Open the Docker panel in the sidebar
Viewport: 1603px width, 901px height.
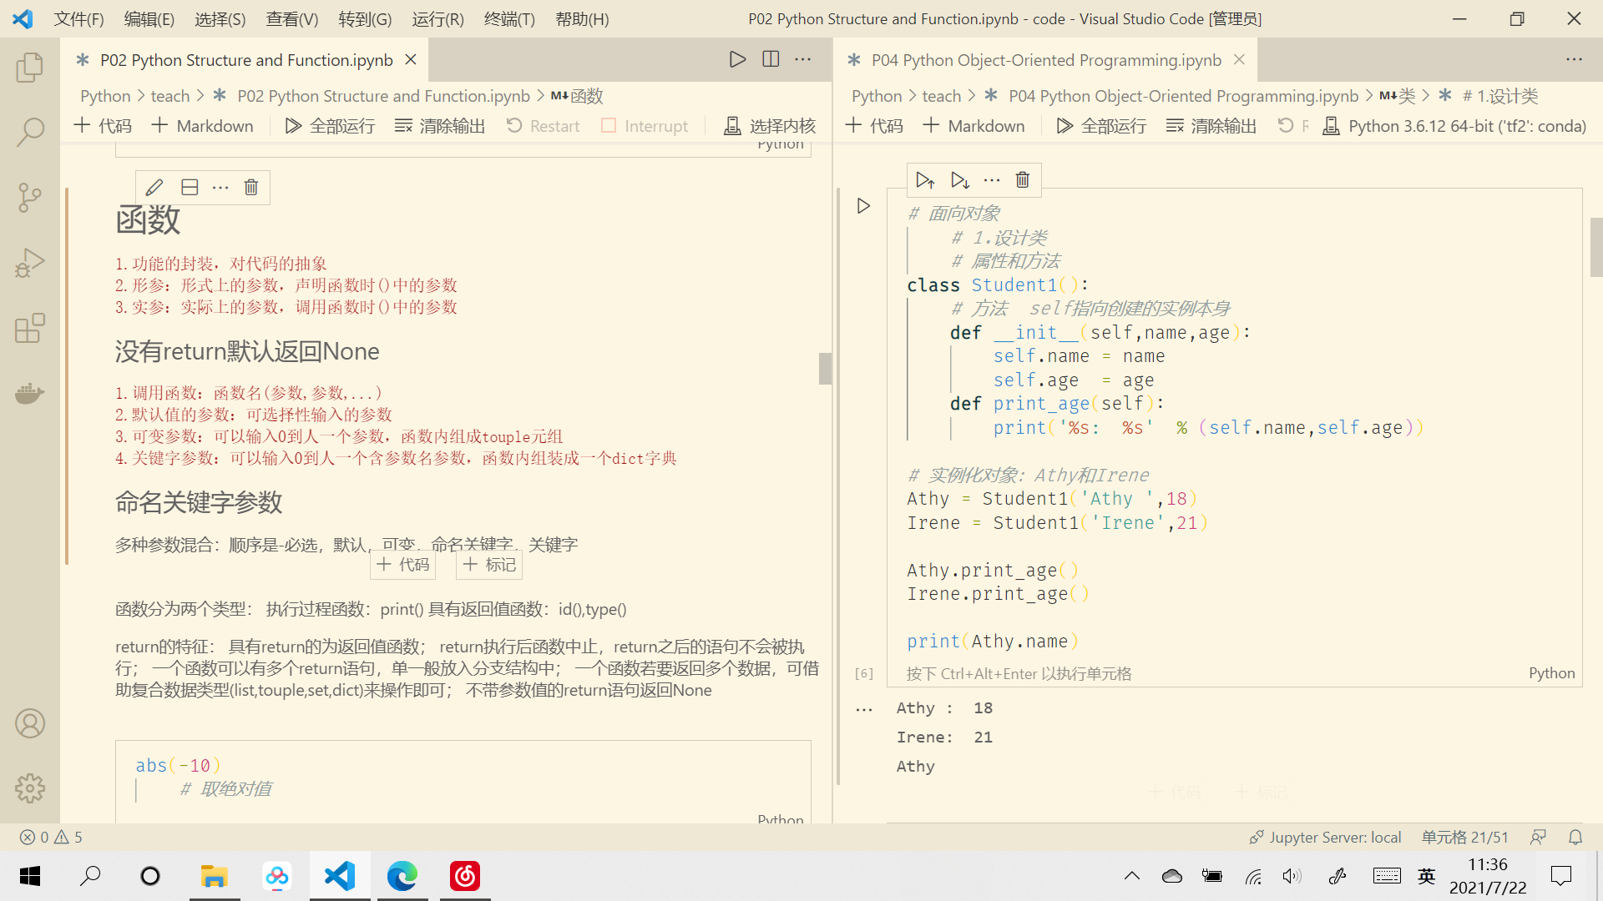(30, 393)
